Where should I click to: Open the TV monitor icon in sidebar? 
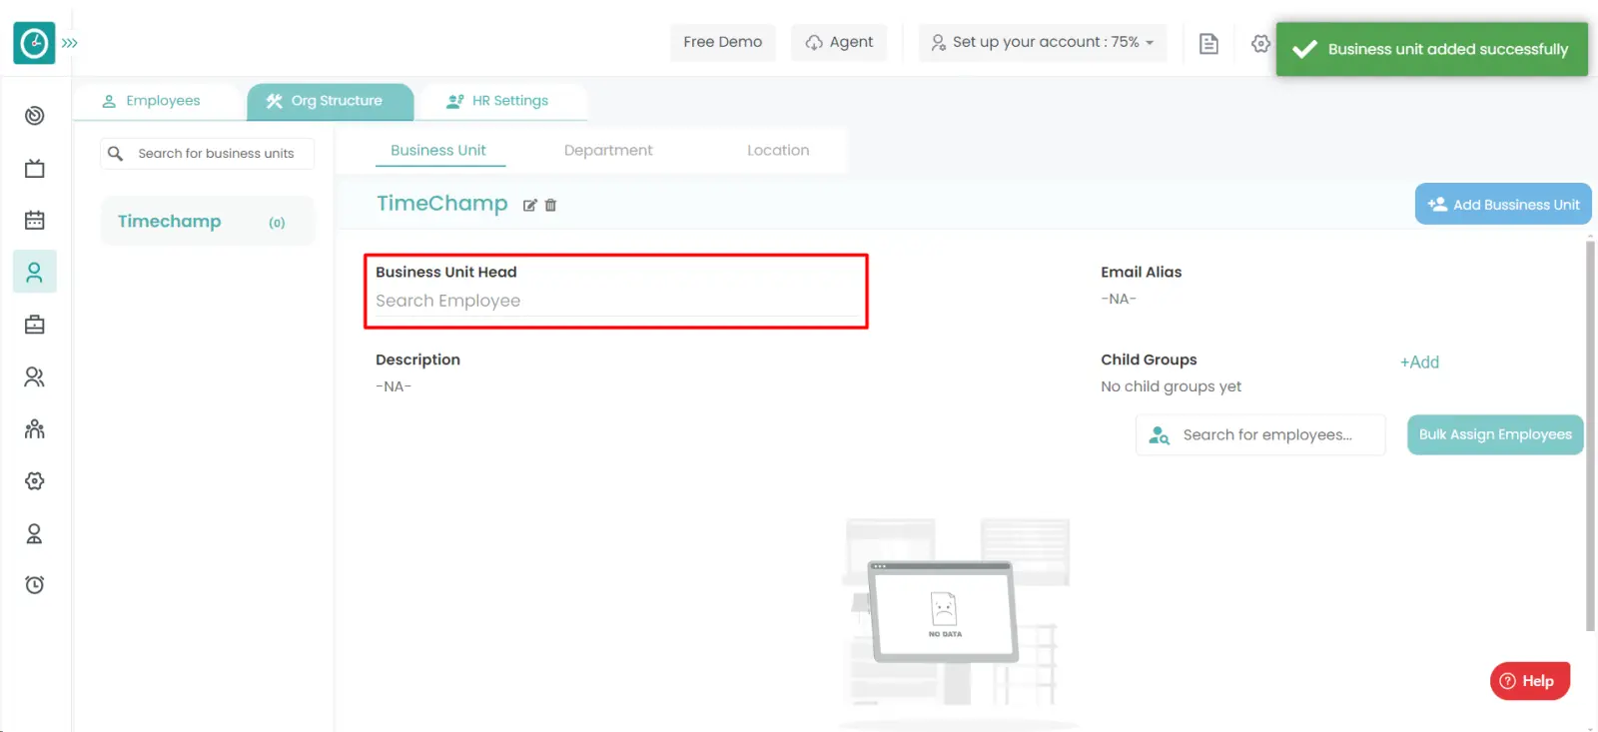[35, 168]
